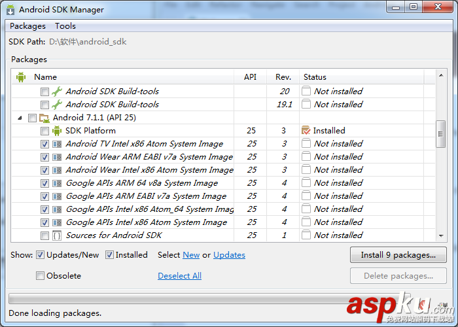458x327 pixels.
Task: Click Google APIs Intel x86 Atom_64 image icon
Action: [x=57, y=209]
